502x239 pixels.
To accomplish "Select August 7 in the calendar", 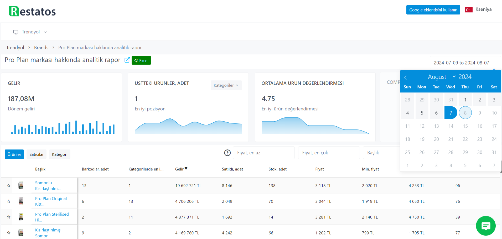I will [451, 113].
